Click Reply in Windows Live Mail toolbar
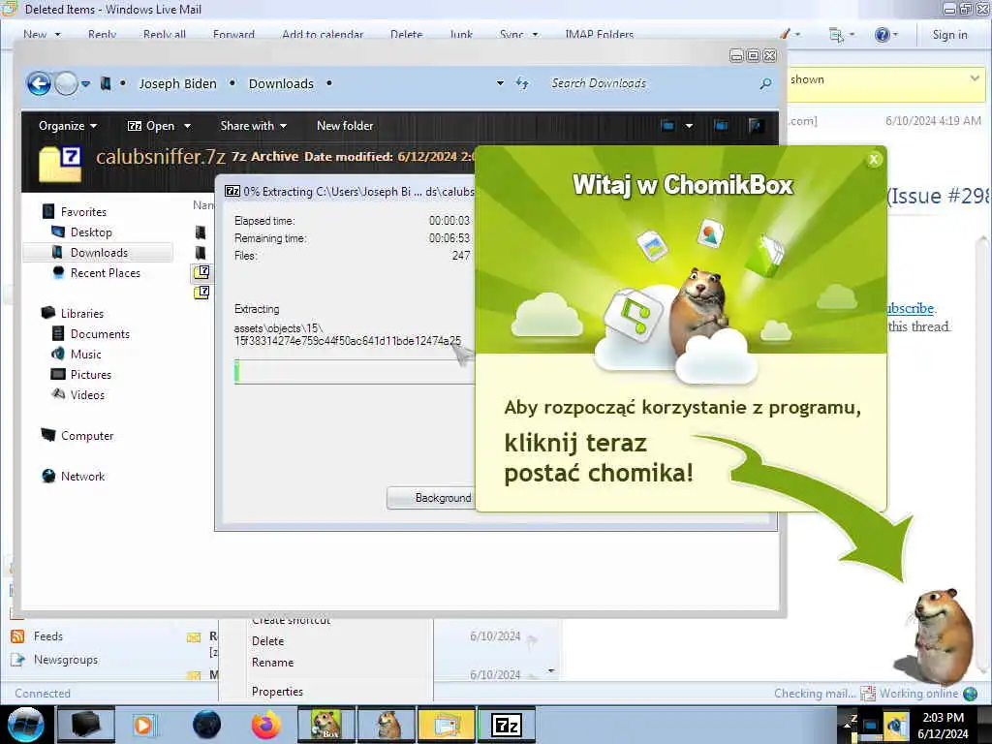The image size is (992, 744). point(102,34)
